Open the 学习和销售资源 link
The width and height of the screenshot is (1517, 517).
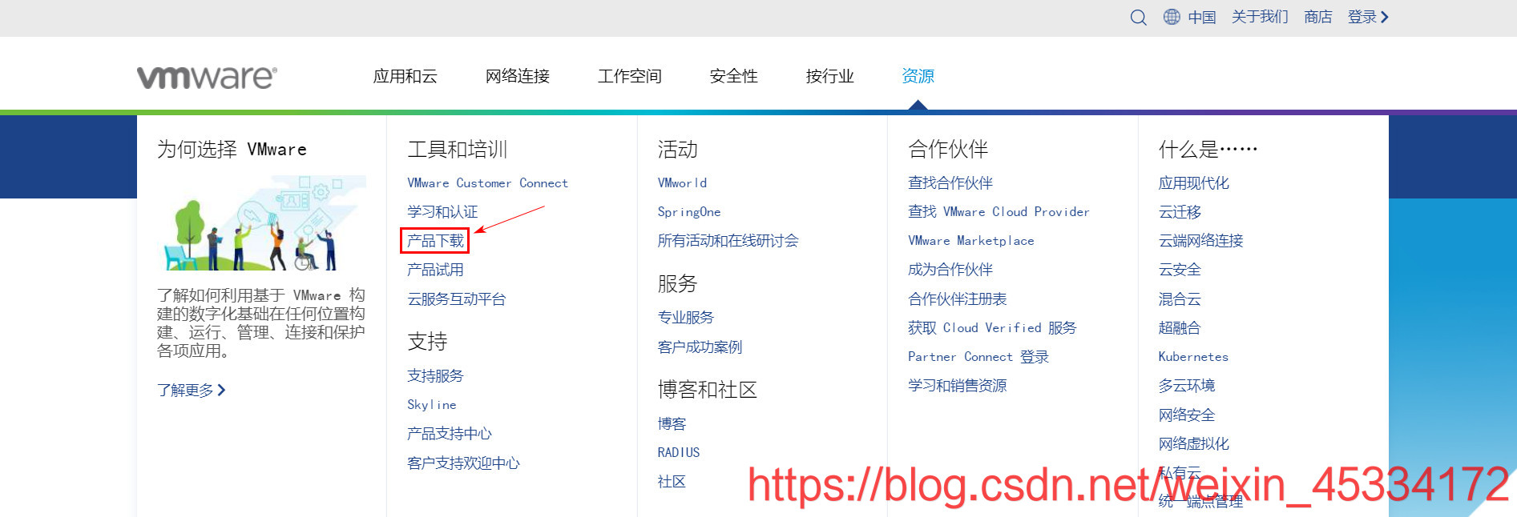(957, 386)
